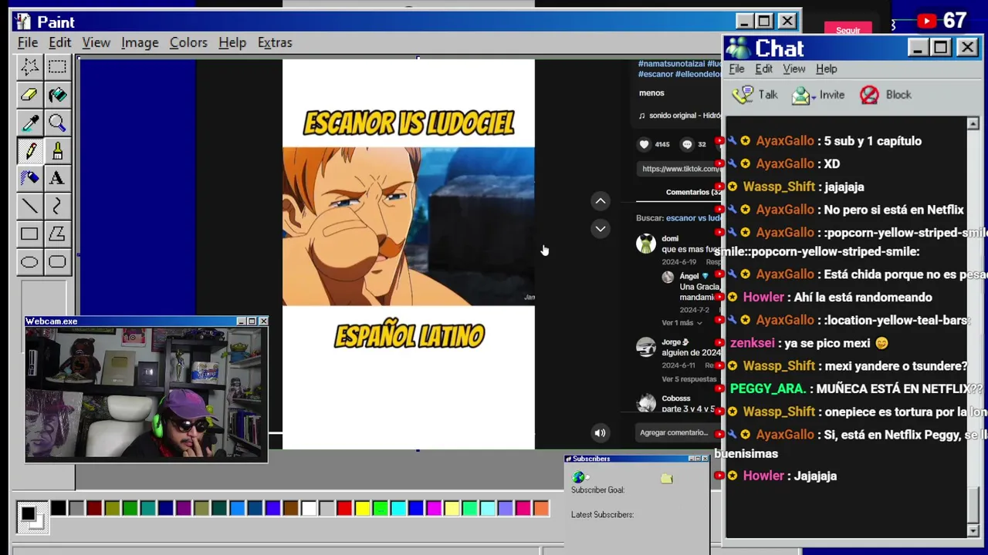This screenshot has height=555, width=988.
Task: Open the Paint View menu
Action: [x=96, y=42]
